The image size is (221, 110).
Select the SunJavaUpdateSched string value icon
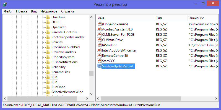tap(99, 66)
